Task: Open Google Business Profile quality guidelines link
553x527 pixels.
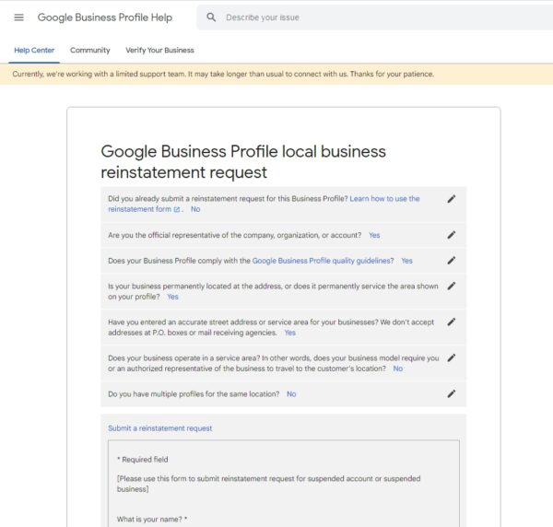Action: [324, 261]
